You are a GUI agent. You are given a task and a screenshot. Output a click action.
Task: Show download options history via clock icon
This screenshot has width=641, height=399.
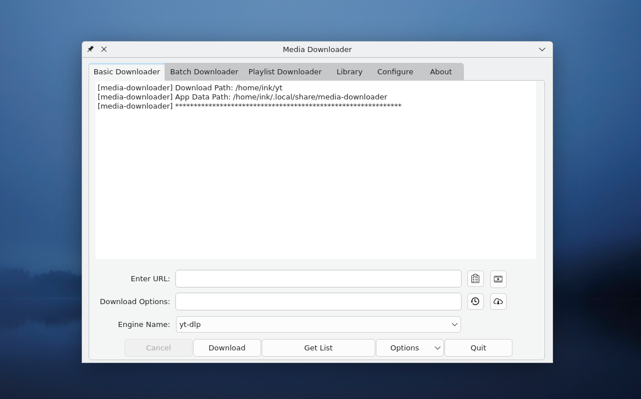[475, 301]
